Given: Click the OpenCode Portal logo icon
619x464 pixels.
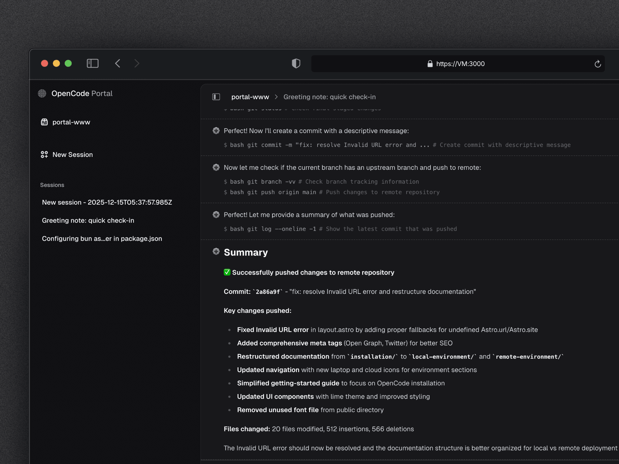Looking at the screenshot, I should tap(43, 93).
